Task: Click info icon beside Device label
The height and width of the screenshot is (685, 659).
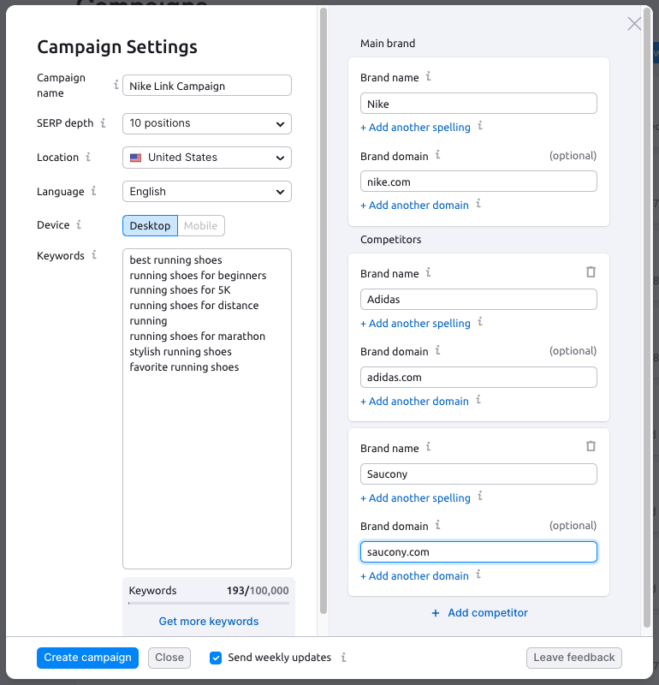Action: (x=79, y=224)
